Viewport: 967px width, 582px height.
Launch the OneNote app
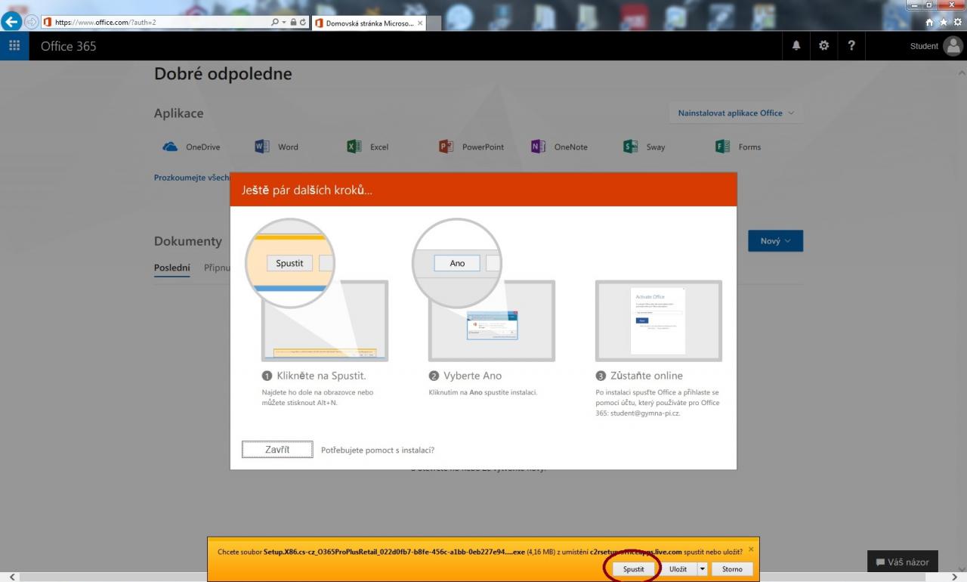[559, 147]
